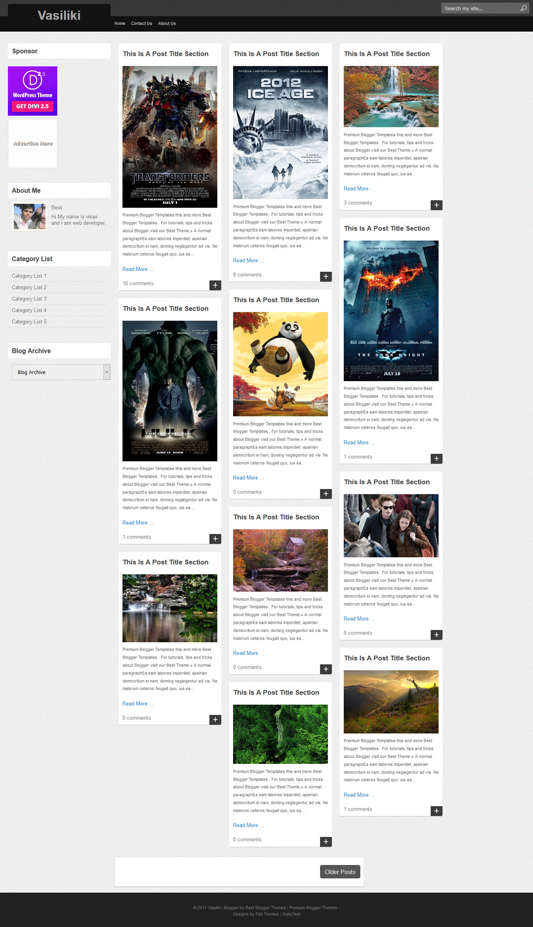The width and height of the screenshot is (533, 927).
Task: Expand plus icon on Kung Fu Panda post
Action: pos(326,494)
